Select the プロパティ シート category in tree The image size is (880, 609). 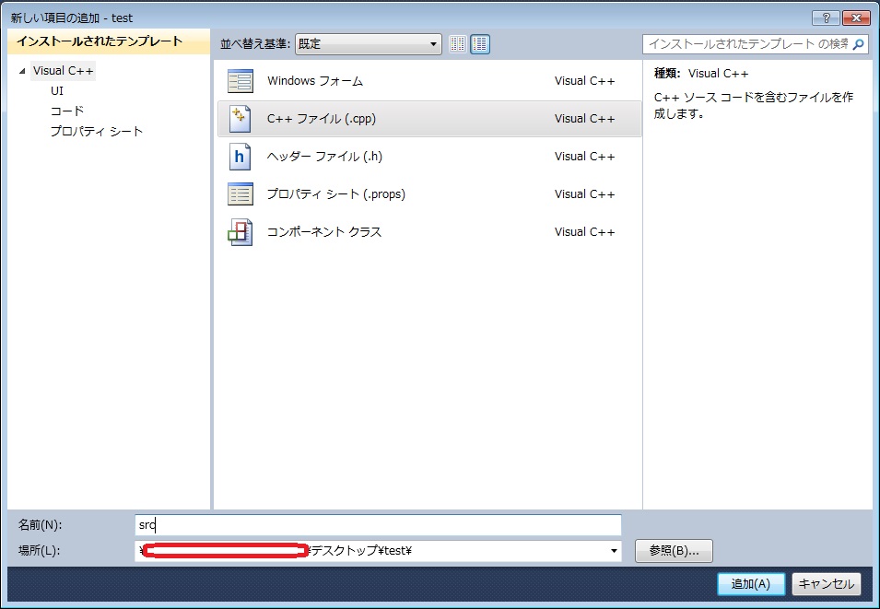[x=97, y=132]
